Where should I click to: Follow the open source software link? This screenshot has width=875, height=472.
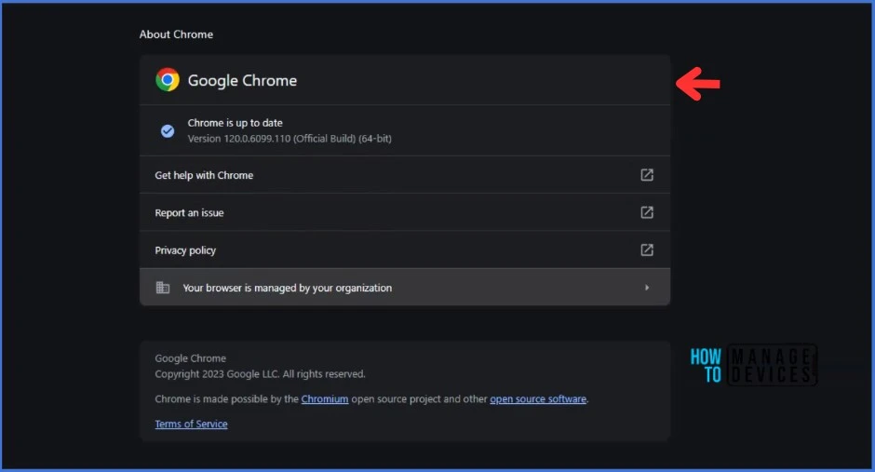point(538,398)
